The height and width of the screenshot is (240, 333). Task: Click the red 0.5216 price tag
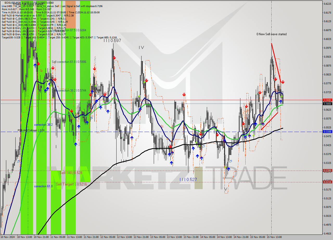pos(327,182)
